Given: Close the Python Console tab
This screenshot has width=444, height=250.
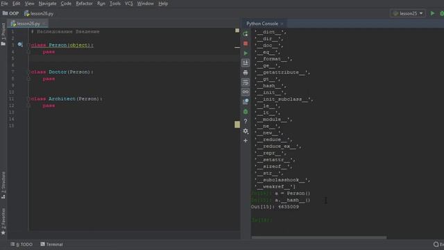Looking at the screenshot, I should (282, 24).
